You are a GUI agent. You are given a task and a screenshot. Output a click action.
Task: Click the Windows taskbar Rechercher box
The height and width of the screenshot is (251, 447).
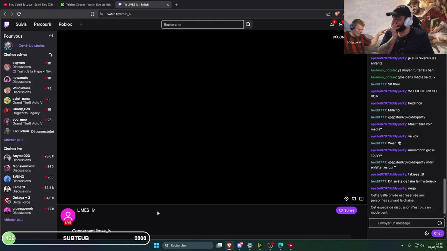tap(189, 245)
